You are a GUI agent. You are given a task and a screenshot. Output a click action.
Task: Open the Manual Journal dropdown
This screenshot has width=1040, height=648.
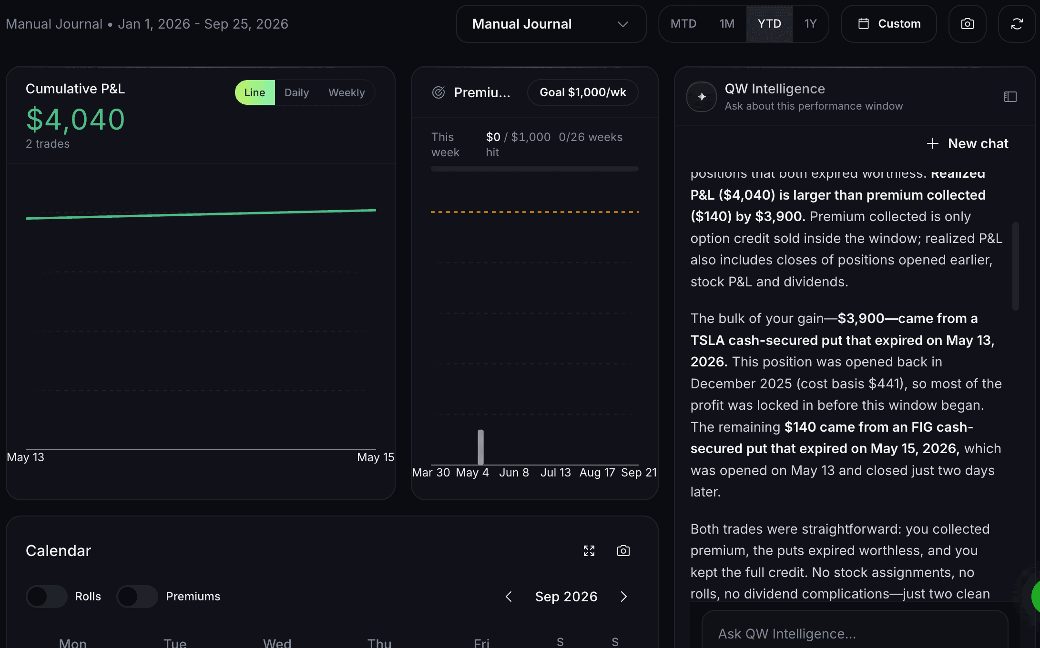tap(551, 24)
